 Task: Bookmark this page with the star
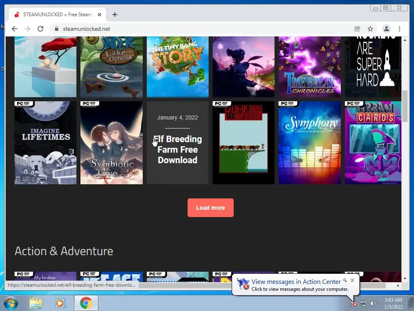(x=370, y=29)
